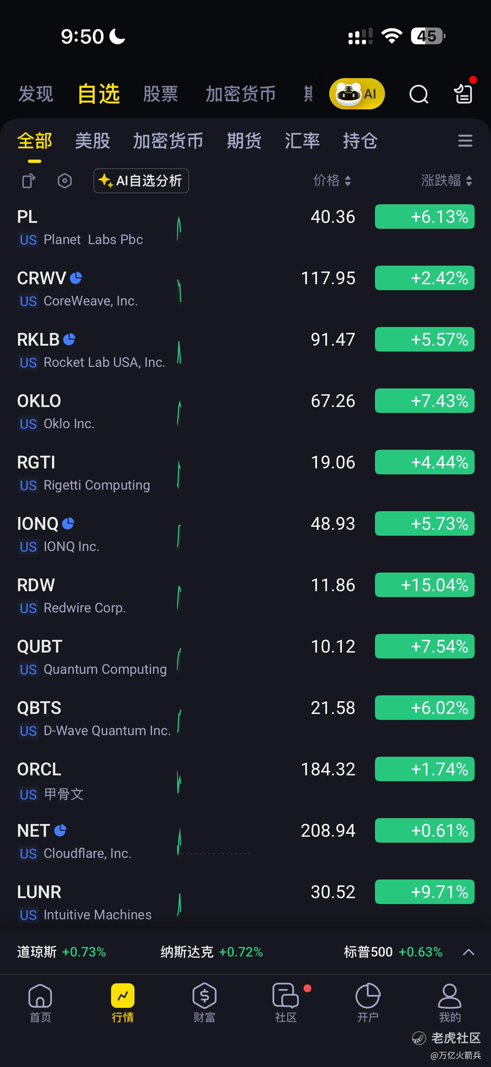Sort the watchlist by 价格
Image resolution: width=491 pixels, height=1067 pixels.
(x=332, y=180)
